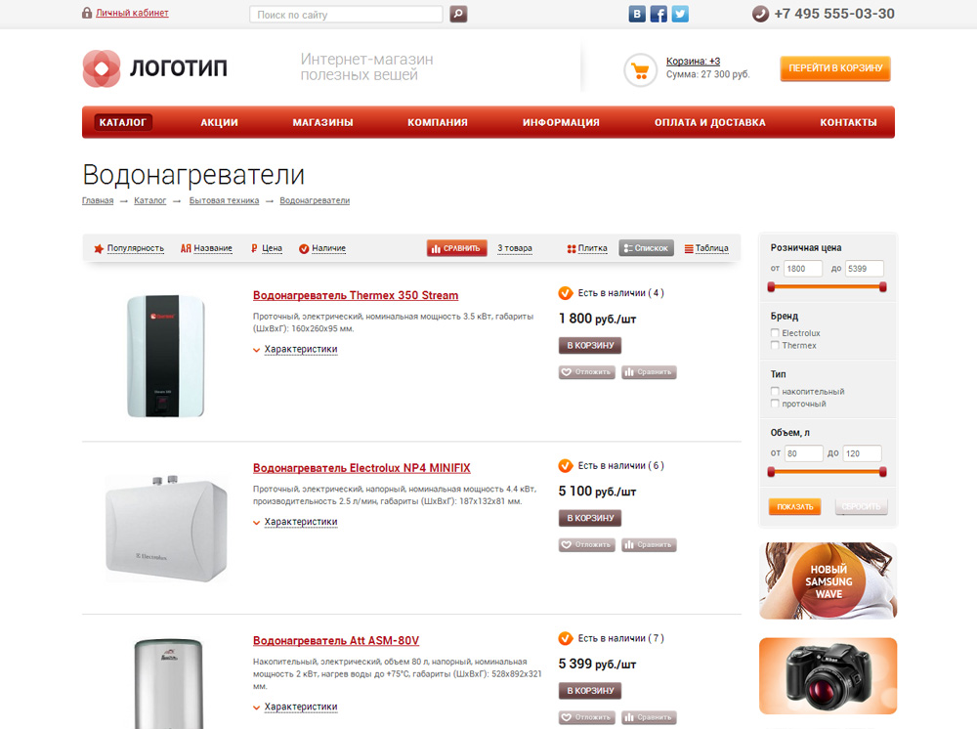Click the Поиск по сайту search field
This screenshot has height=729, width=977.
click(x=346, y=15)
